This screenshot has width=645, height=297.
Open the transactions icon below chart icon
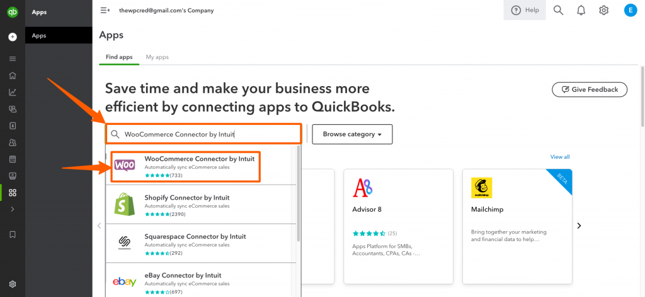pos(13,109)
